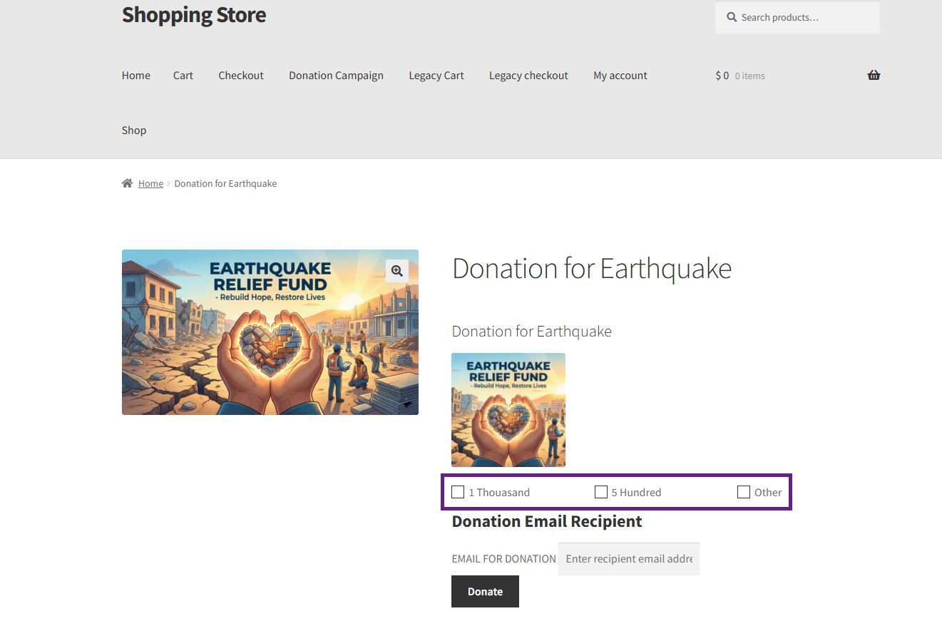The image size is (942, 621).
Task: Click the home icon in breadcrumb
Action: coord(127,183)
